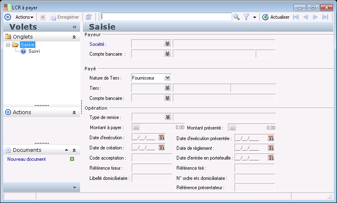Click the Documents single up arrow
The image size is (337, 203).
66,150
